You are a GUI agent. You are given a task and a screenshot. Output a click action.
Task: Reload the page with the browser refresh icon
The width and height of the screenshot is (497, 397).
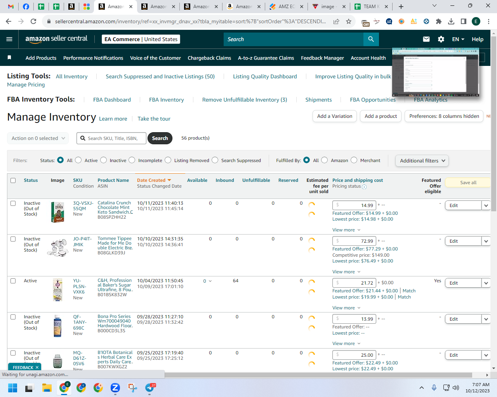(x=33, y=21)
